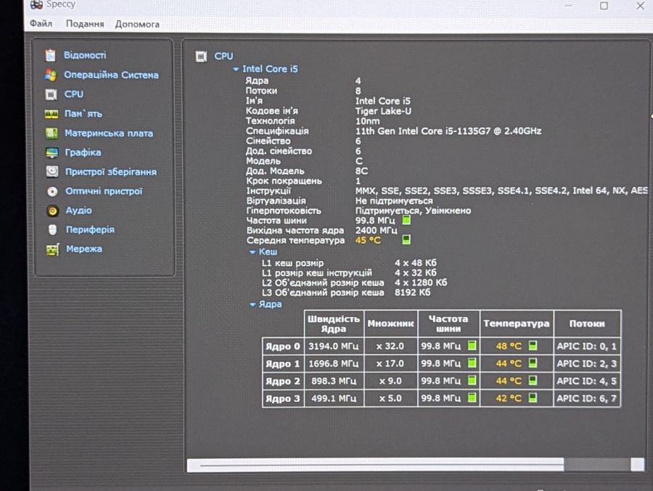Click the Ядро 3 row label
The image size is (653, 491).
(283, 399)
